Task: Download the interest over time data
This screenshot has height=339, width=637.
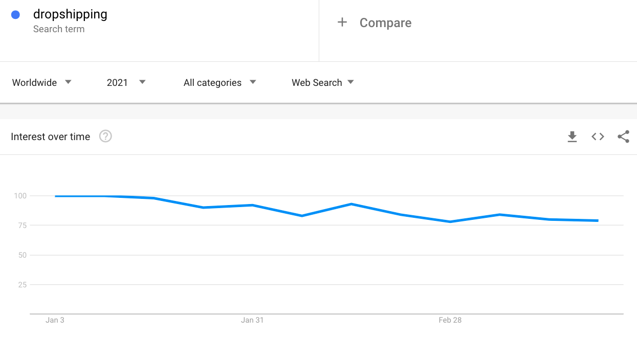Action: pyautogui.click(x=572, y=137)
